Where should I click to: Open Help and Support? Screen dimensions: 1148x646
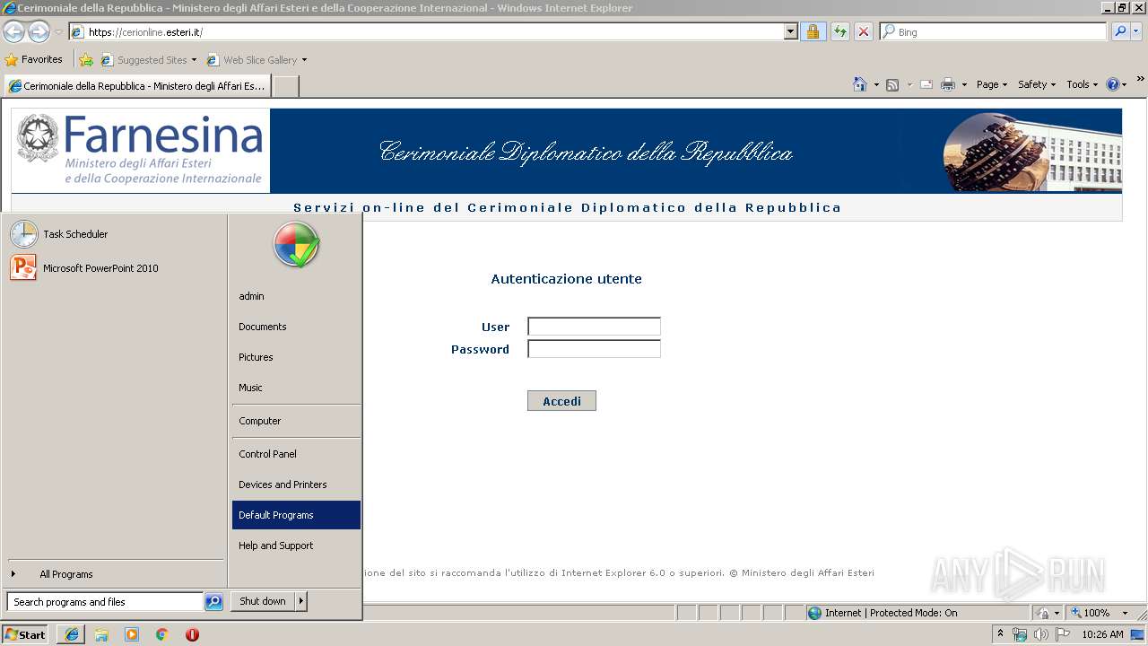pyautogui.click(x=296, y=546)
